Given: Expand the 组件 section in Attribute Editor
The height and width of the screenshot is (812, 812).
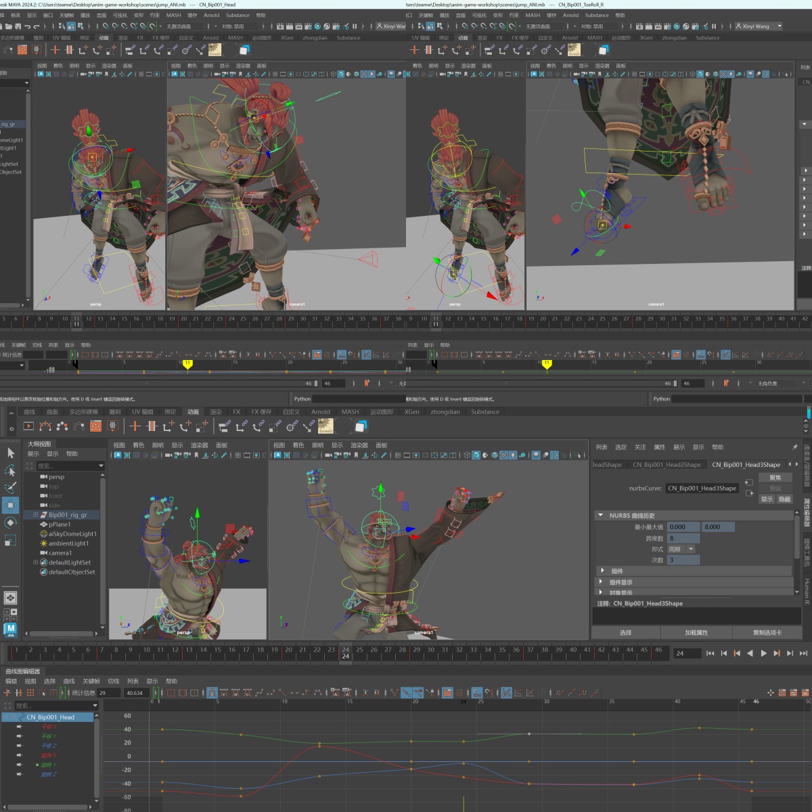Looking at the screenshot, I should 602,570.
